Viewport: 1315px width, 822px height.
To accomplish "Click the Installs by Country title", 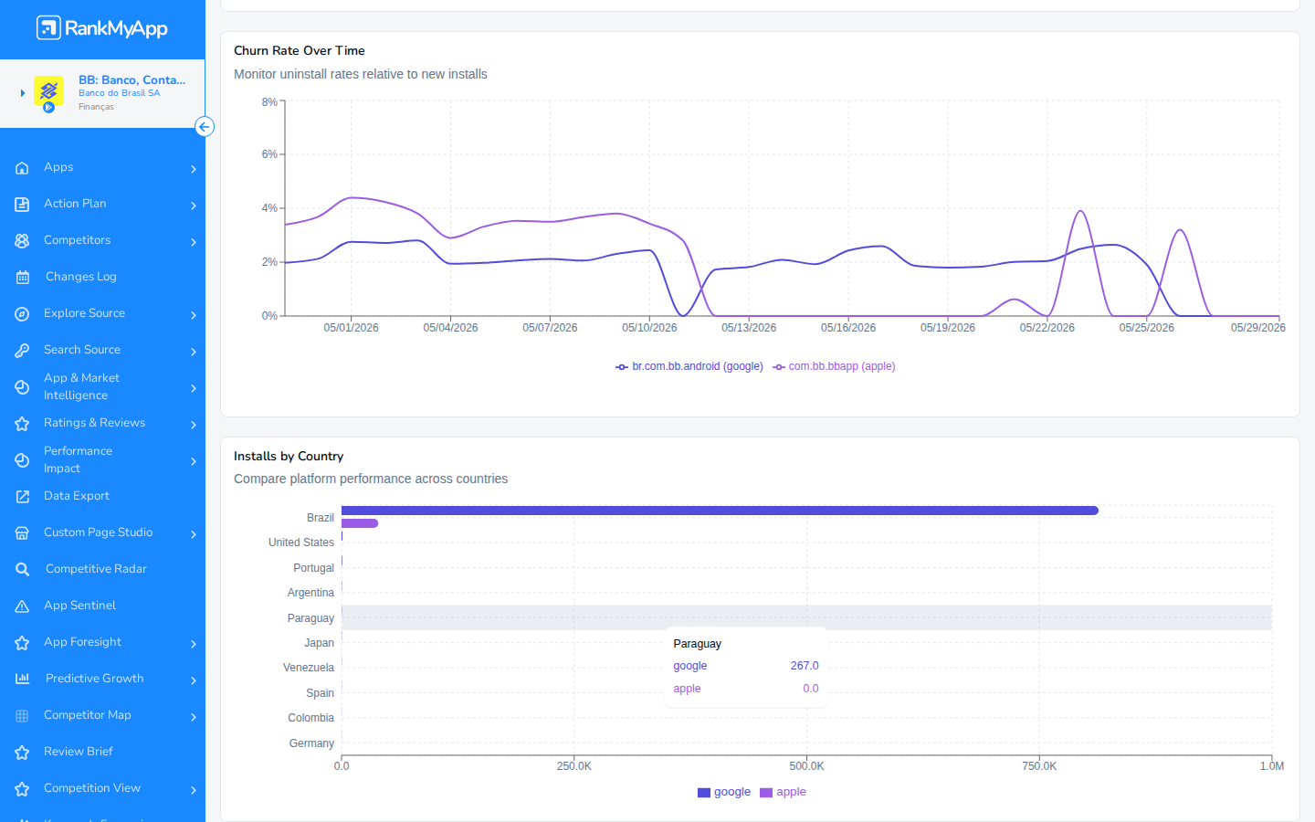I will pyautogui.click(x=289, y=456).
